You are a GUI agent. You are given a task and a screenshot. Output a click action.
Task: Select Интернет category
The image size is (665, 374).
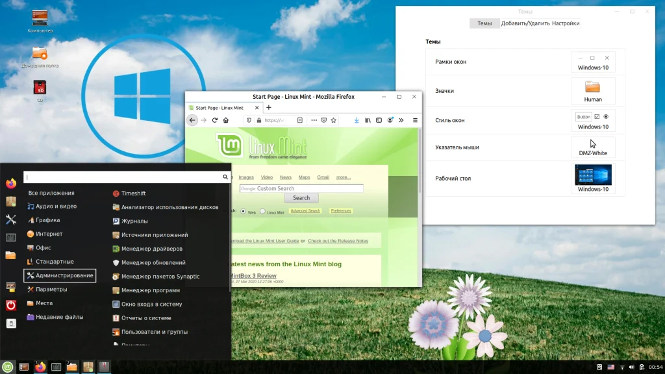(45, 234)
